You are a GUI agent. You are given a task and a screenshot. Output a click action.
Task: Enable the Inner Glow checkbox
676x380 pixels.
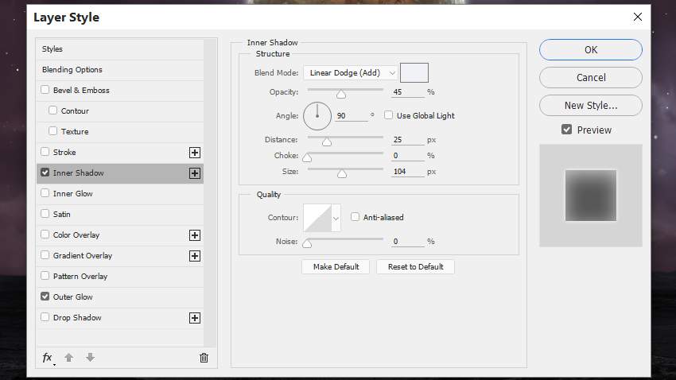(x=45, y=193)
